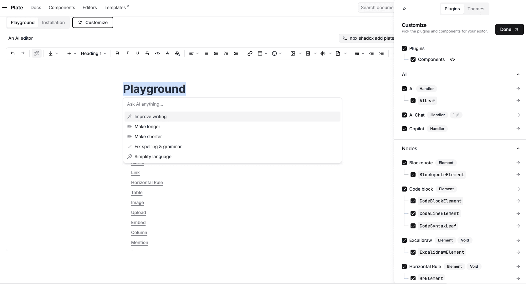526x284 pixels.
Task: Click the insert plus icon
Action: click(69, 53)
